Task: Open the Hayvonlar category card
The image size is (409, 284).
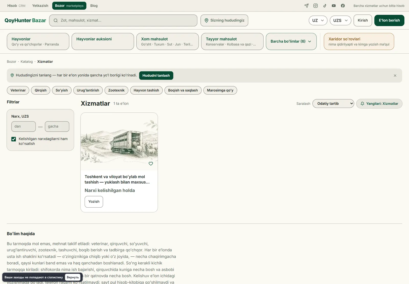Action: (38, 41)
